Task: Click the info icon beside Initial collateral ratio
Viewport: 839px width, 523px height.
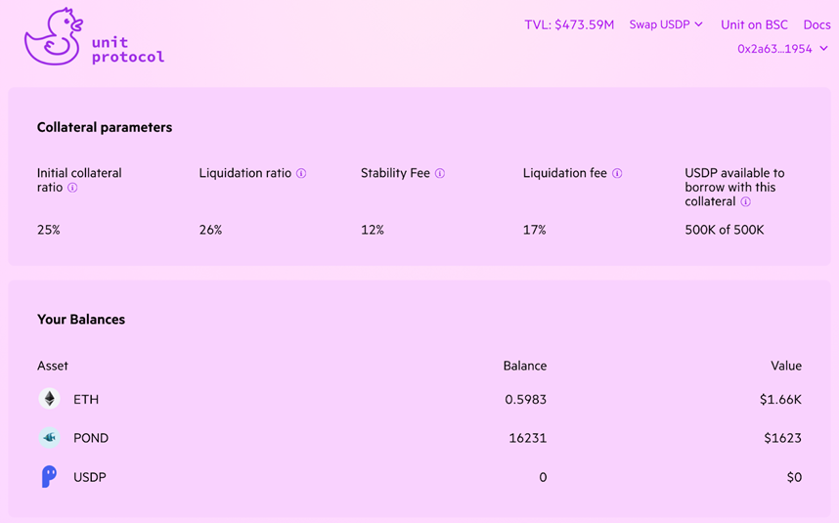Action: (x=72, y=188)
